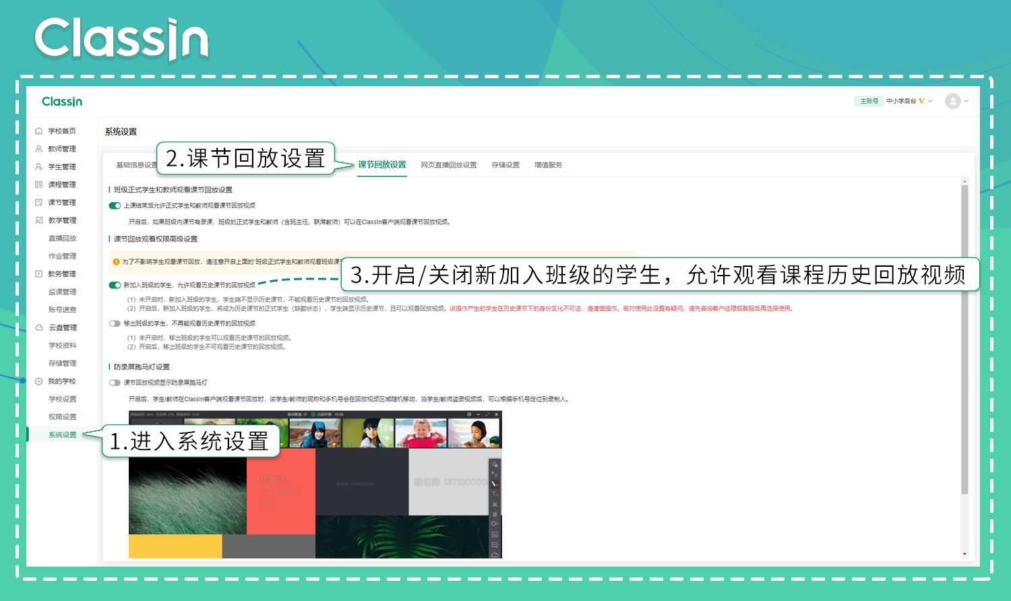Click the 课节回放观看权限高级设置 heading
The height and width of the screenshot is (601, 1011).
[155, 239]
